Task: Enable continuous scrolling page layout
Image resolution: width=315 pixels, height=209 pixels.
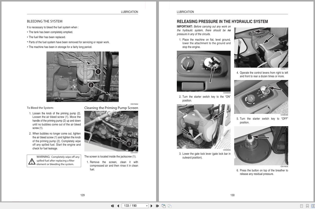Action: [x=307, y=206]
